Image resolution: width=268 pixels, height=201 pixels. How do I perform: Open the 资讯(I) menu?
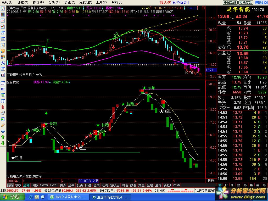pyautogui.click(x=70, y=2)
